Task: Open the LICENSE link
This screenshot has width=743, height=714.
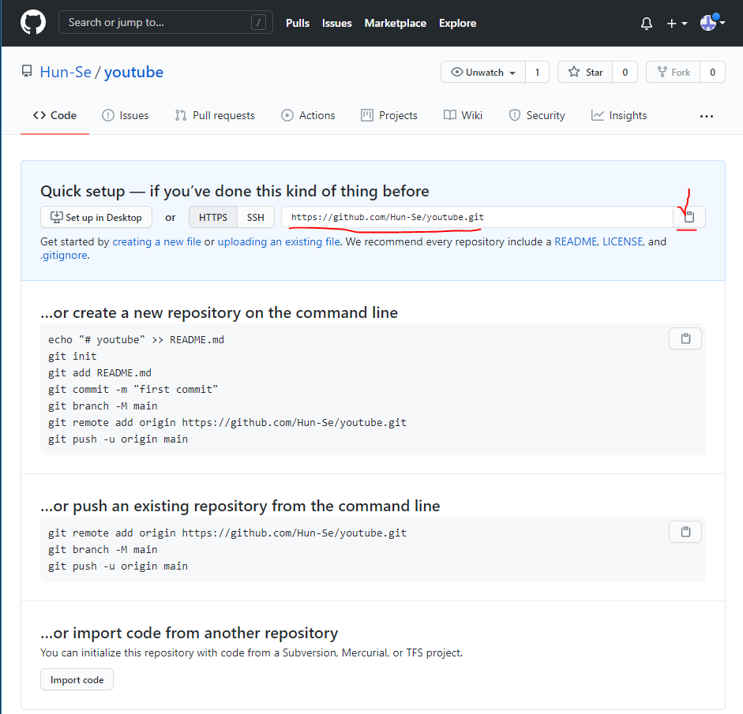Action: (x=623, y=242)
